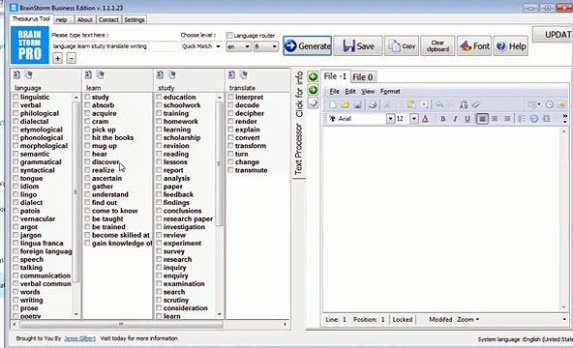This screenshot has width=573, height=348.
Task: Expand the editor toolbar overflow chevron
Action: [564, 118]
